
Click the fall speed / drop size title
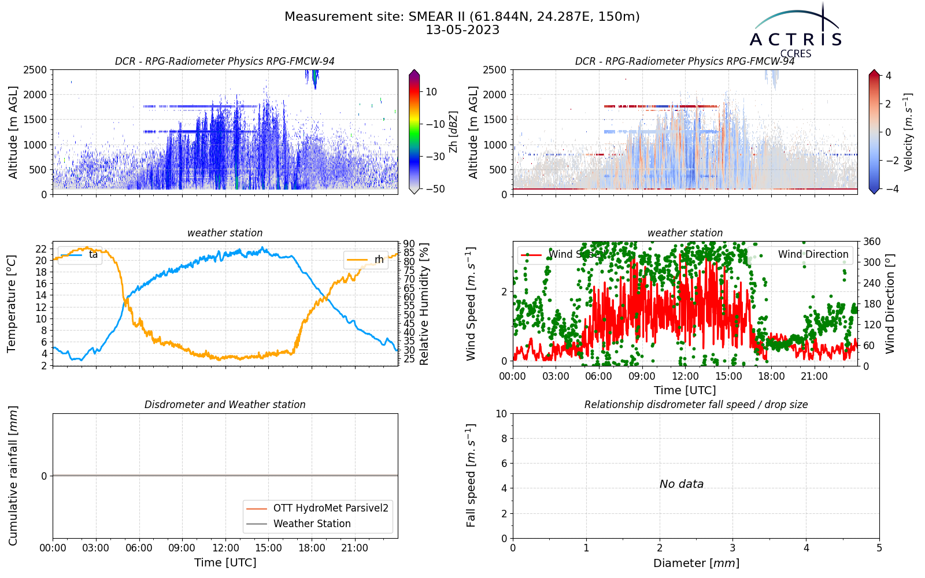point(696,405)
